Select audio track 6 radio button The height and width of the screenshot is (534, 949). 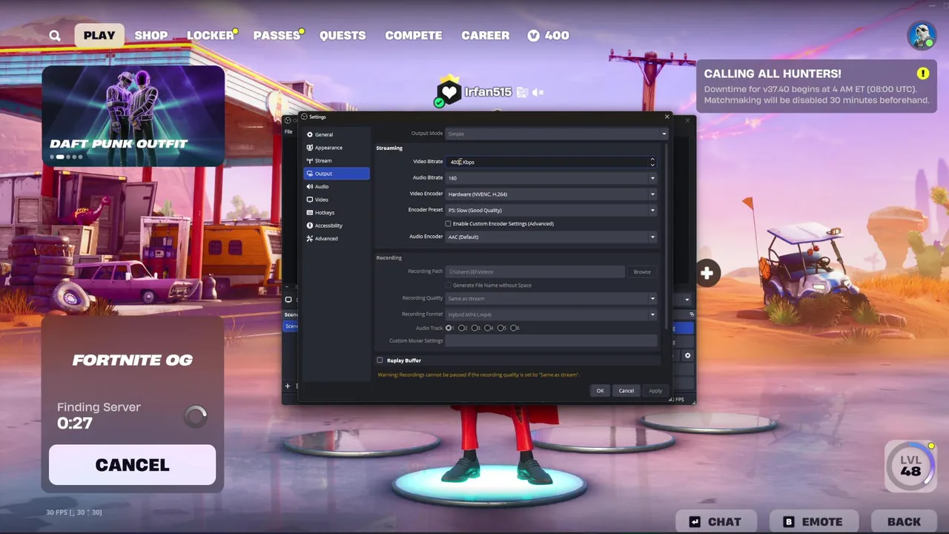pos(513,328)
